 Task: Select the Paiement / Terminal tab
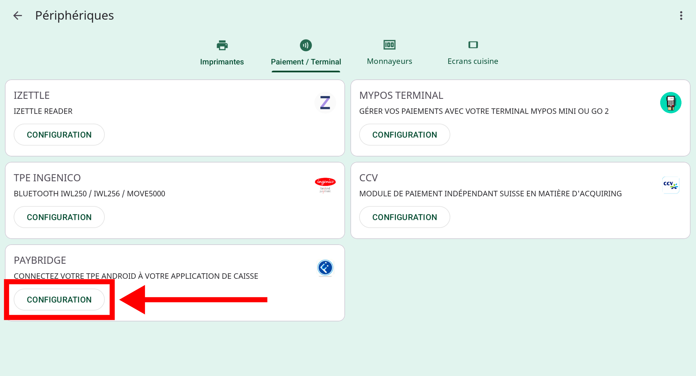pos(306,62)
